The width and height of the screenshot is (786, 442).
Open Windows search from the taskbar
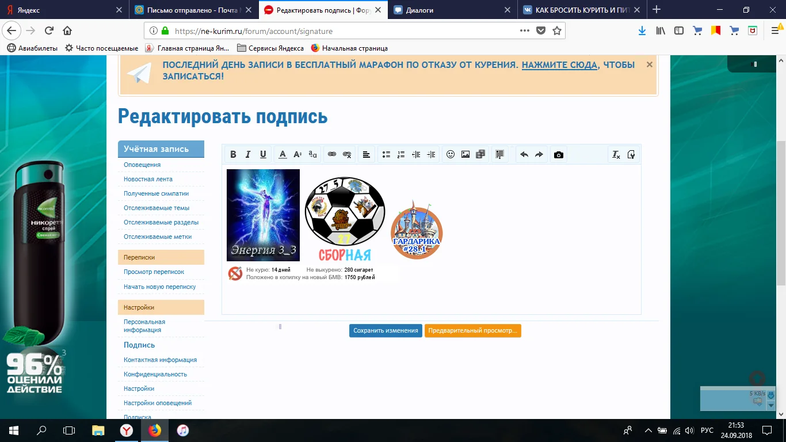(x=41, y=430)
